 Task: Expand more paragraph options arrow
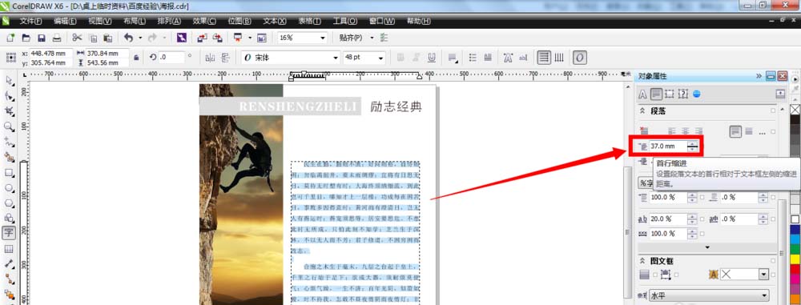(707, 247)
